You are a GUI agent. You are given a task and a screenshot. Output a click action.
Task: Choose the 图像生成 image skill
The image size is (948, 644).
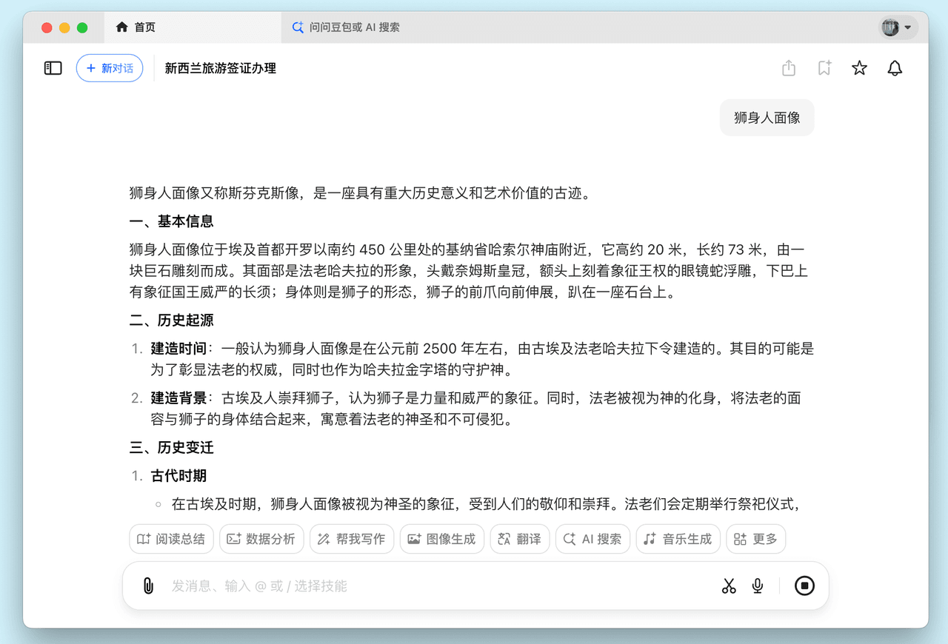click(x=442, y=539)
